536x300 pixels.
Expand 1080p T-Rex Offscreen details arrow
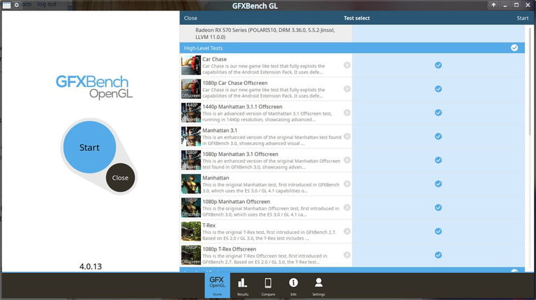[x=347, y=255]
